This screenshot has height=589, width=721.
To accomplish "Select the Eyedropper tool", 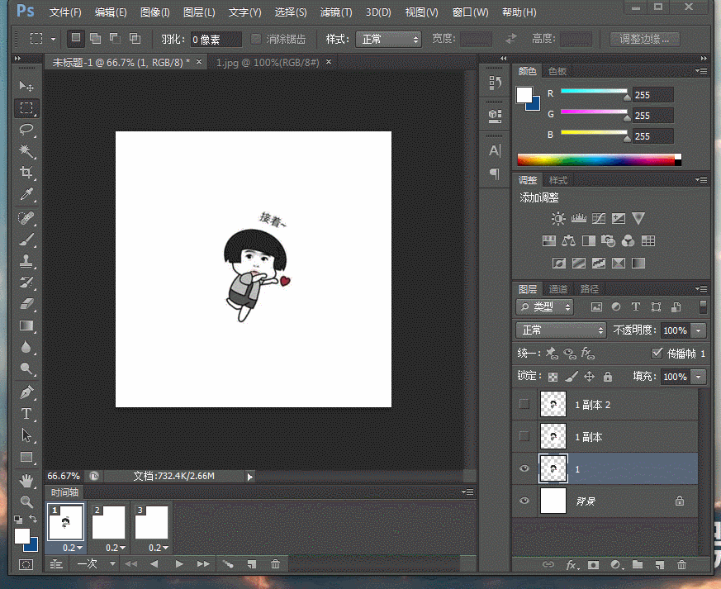I will (26, 194).
